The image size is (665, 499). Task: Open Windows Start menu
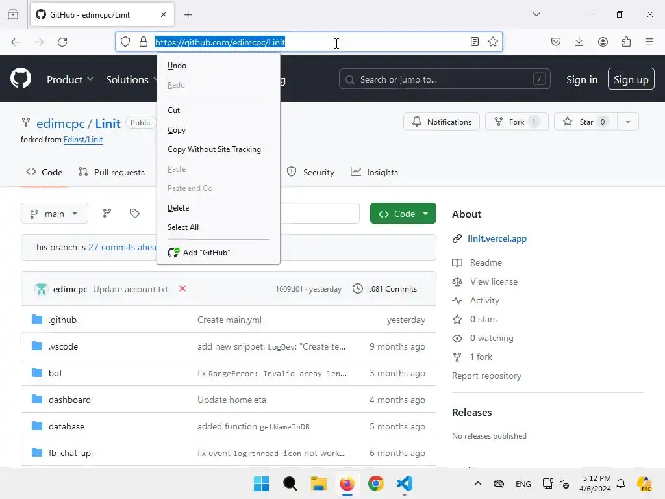click(x=261, y=483)
